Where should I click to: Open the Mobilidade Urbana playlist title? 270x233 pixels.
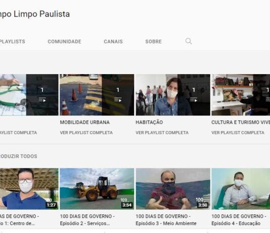[85, 122]
